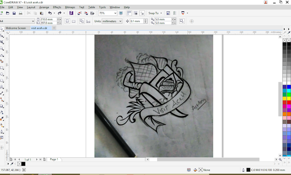Open the Snap To options
291x175 pixels.
pos(155,13)
